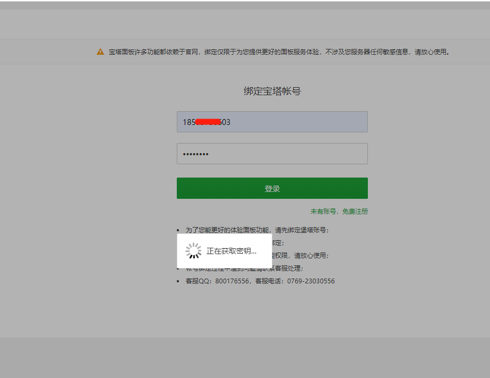The width and height of the screenshot is (490, 378).
Task: Click the line 为了您能更好的体验面板功能
Action: coord(257,230)
